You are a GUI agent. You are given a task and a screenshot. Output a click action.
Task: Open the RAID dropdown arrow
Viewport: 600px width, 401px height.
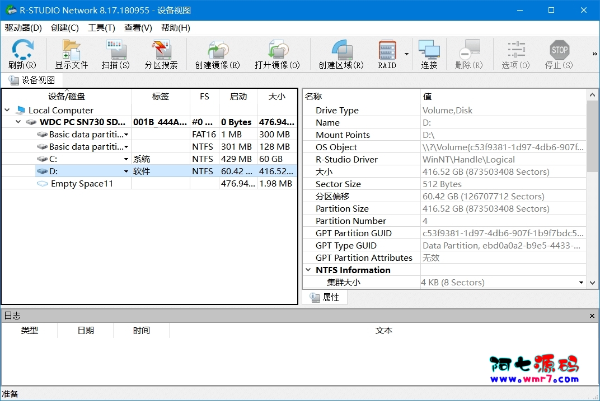coord(406,54)
